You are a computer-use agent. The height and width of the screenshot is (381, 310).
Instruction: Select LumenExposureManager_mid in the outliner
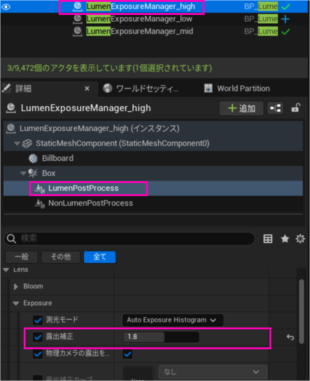pos(140,31)
